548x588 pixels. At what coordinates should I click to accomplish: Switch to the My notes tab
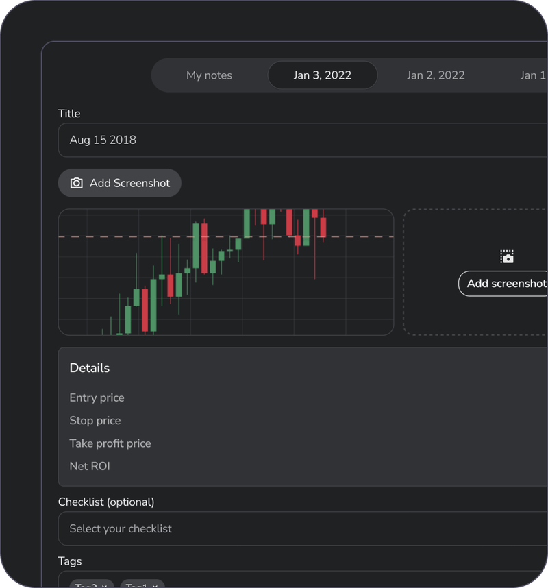click(209, 75)
